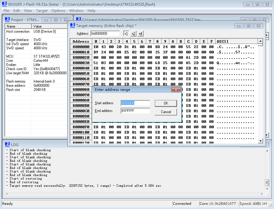Viewport: 274px width, 209px height.
Task: Close the Project window
Action: pos(66,20)
